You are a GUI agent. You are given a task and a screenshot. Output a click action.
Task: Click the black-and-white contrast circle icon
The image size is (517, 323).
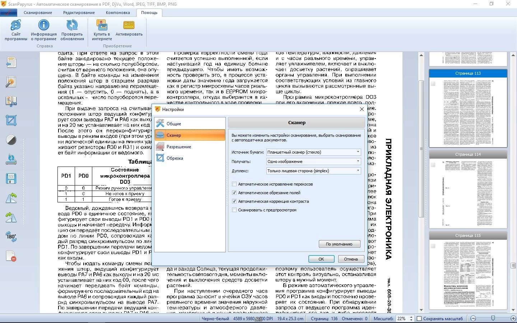click(11, 140)
